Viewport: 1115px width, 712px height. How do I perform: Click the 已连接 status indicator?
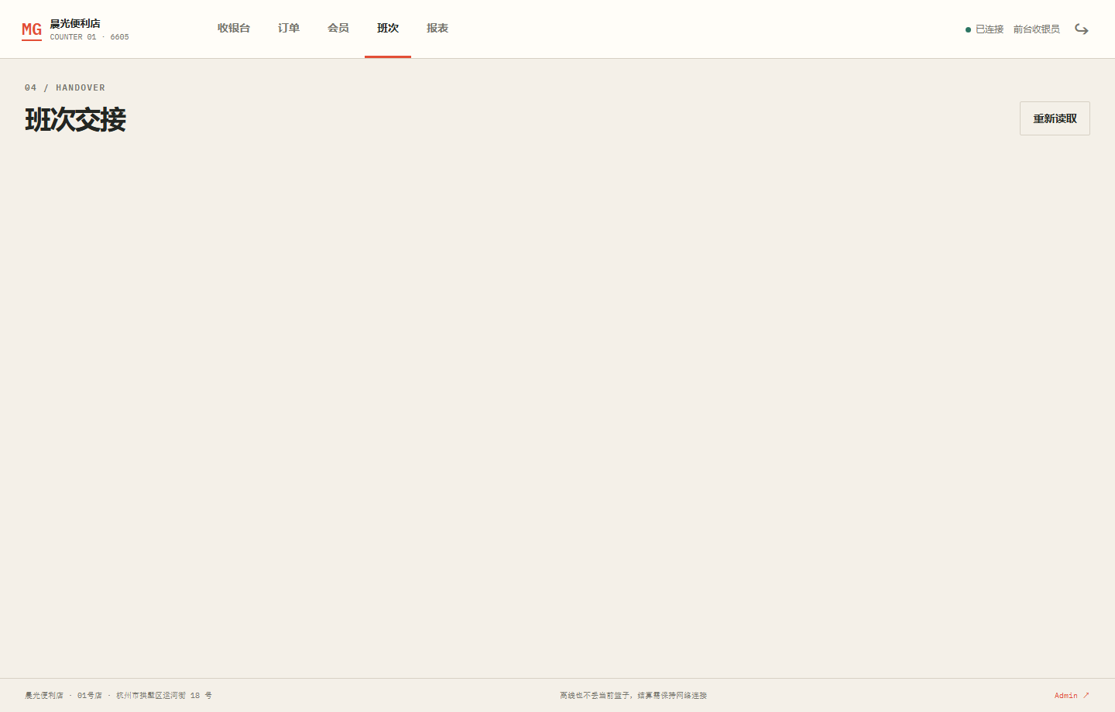click(x=984, y=29)
